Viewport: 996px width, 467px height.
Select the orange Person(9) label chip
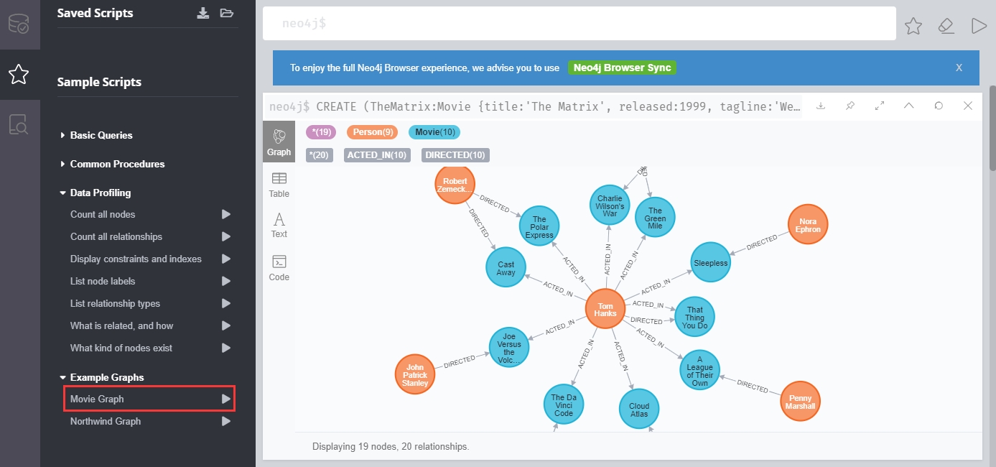click(372, 132)
